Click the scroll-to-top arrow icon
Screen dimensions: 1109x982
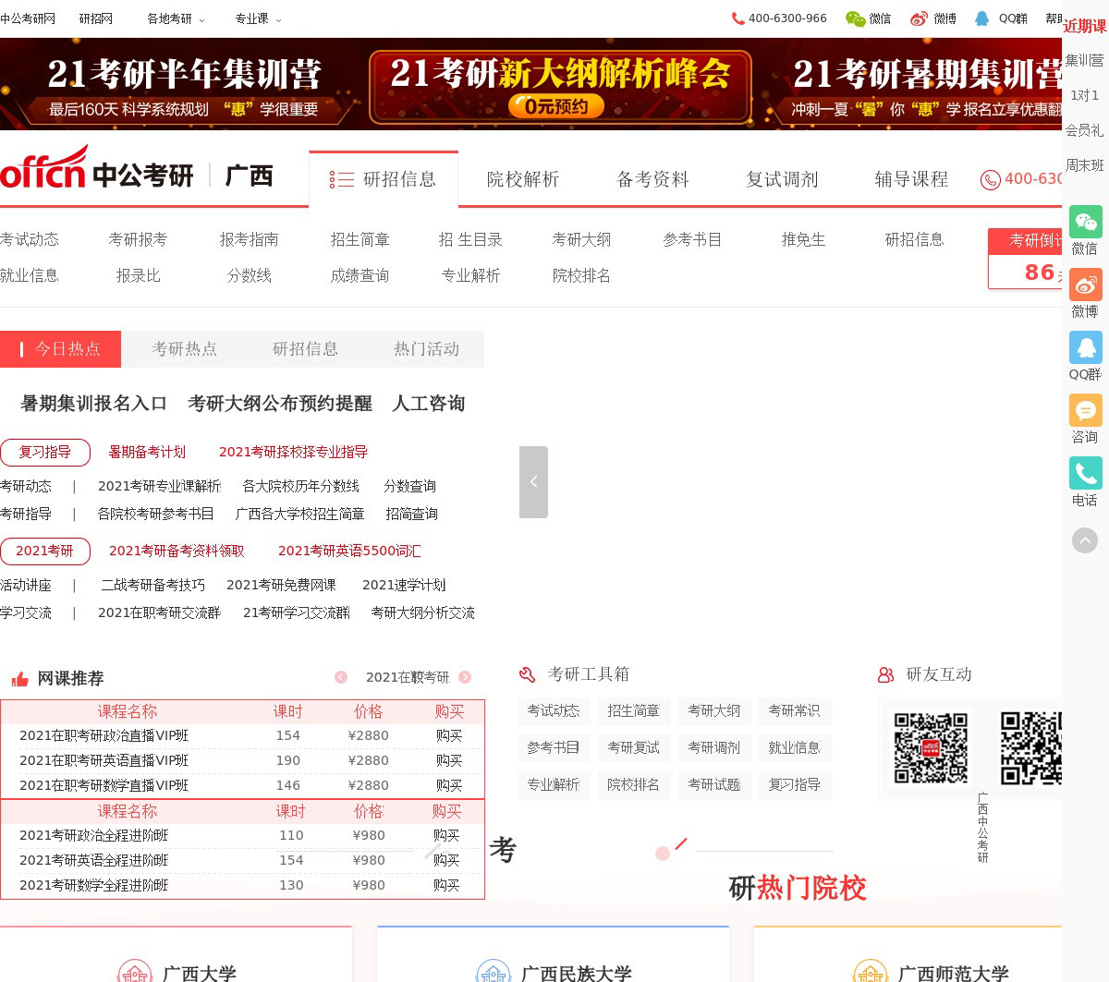click(x=1085, y=540)
